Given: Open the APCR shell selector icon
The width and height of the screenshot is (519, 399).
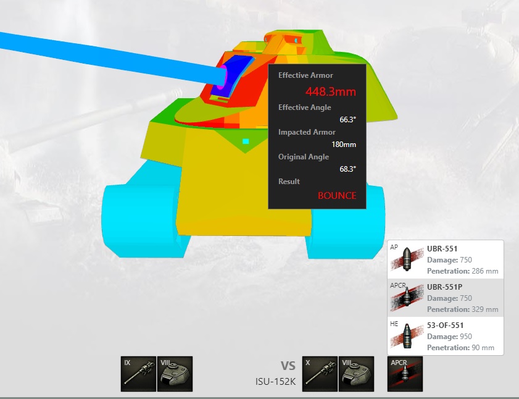Looking at the screenshot, I should [405, 374].
